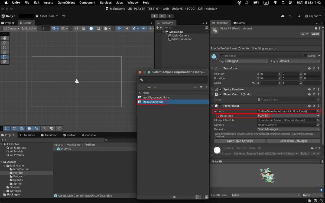Image resolution: width=325 pixels, height=203 pixels.
Task: Switch to the Game tab
Action: point(239,23)
